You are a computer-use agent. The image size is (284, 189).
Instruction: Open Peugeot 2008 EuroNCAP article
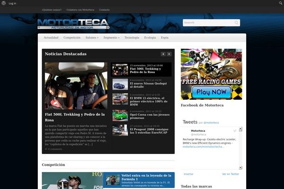click(149, 131)
